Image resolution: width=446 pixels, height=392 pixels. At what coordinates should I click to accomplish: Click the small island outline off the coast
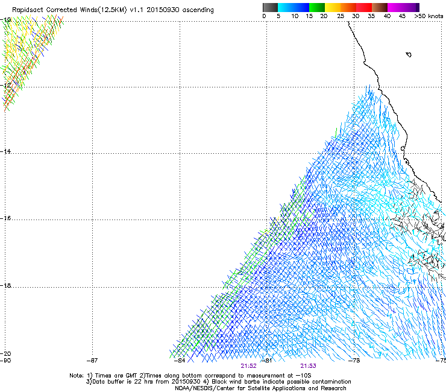click(x=409, y=54)
